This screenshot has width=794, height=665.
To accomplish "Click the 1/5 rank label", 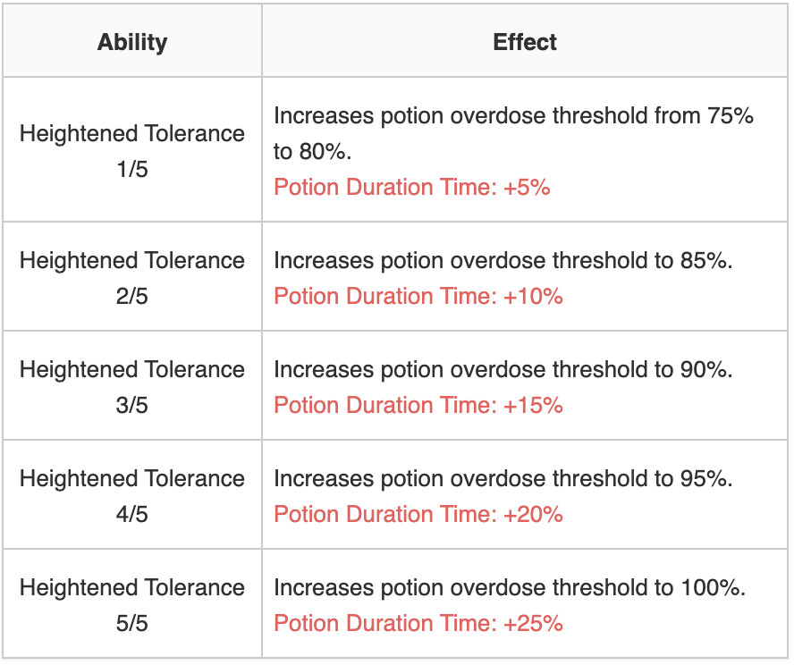I will (x=132, y=170).
